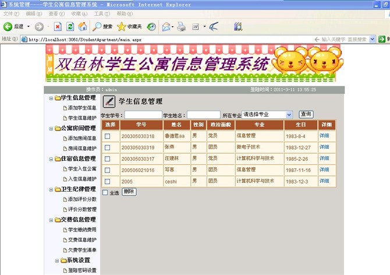Tick checkbox for student 200506021016
Screen dimensions: 390x275
tap(108, 170)
